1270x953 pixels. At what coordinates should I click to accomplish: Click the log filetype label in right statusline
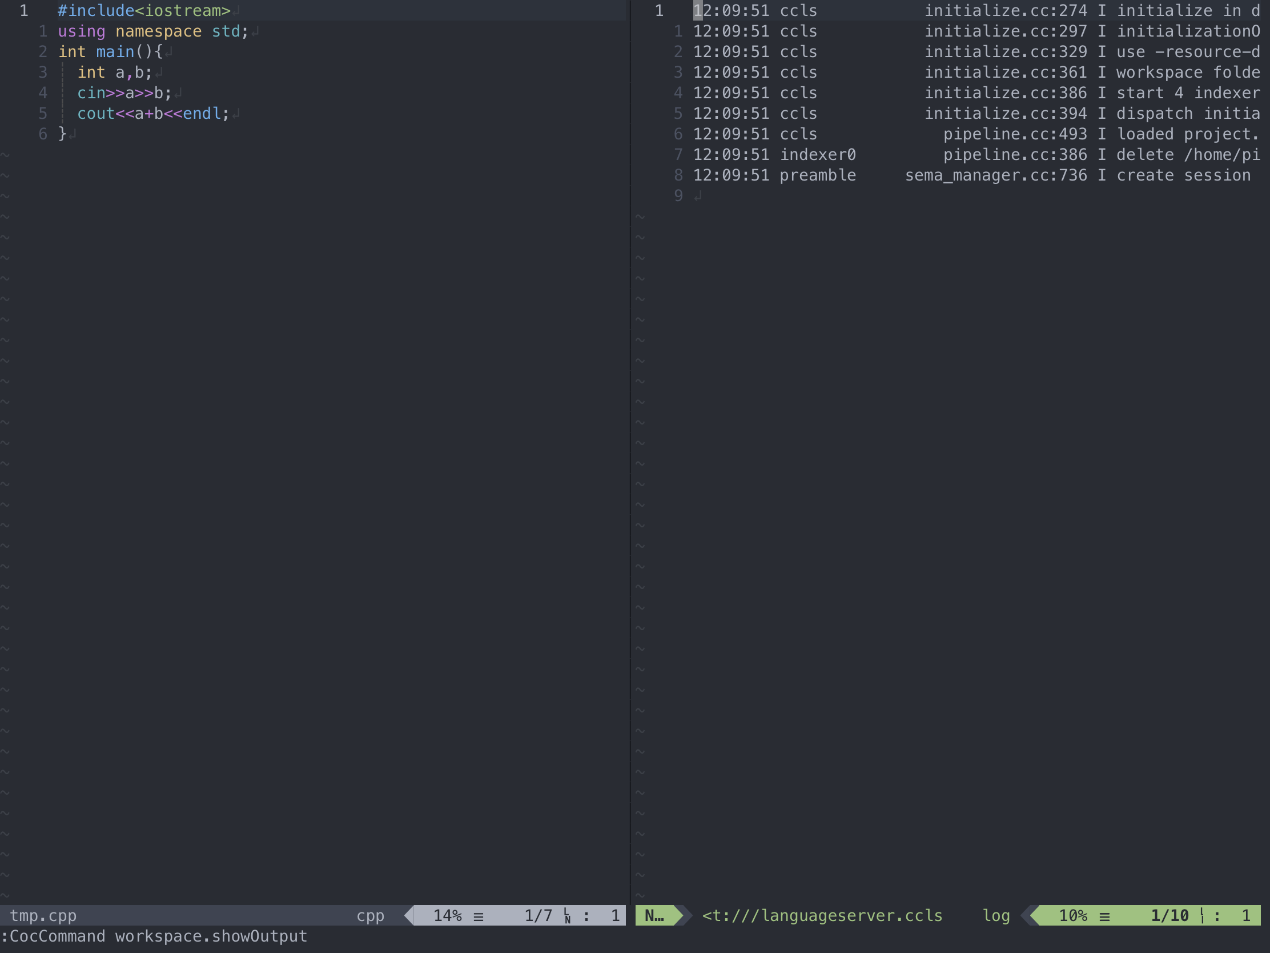pyautogui.click(x=996, y=916)
